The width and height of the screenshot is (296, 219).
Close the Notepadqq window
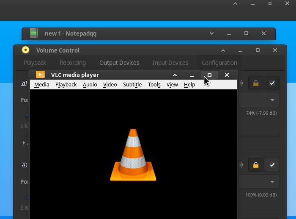(263, 33)
